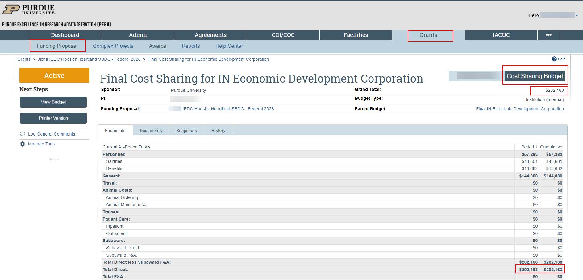The image size is (583, 280).
Task: Open the Reports submenu item
Action: (191, 46)
